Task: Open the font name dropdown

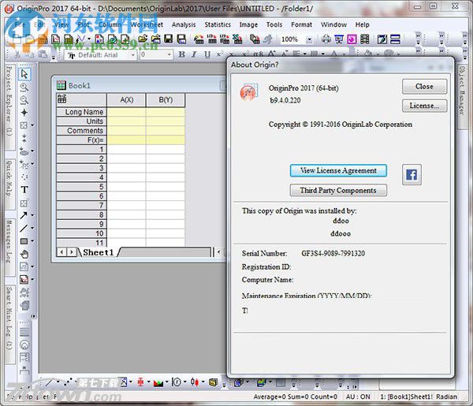Action: point(132,55)
